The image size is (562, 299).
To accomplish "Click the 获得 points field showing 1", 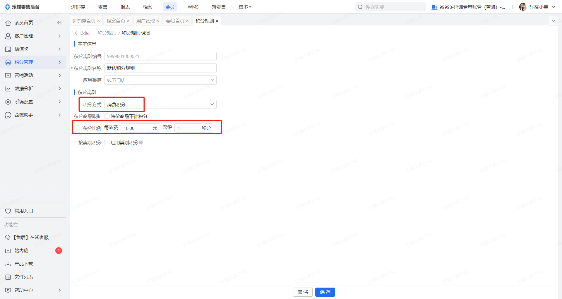I will point(194,128).
